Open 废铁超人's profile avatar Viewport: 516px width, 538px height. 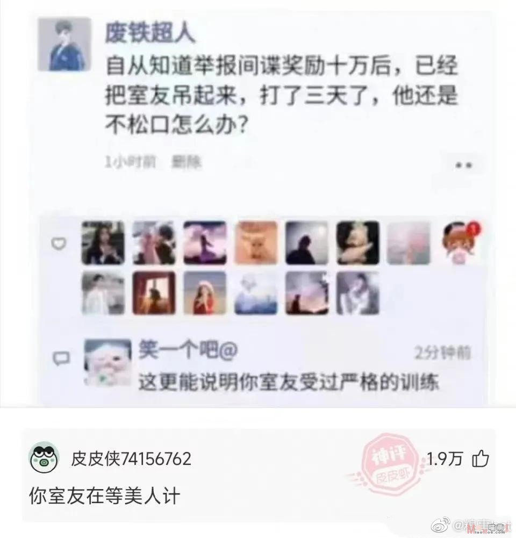pyautogui.click(x=64, y=44)
